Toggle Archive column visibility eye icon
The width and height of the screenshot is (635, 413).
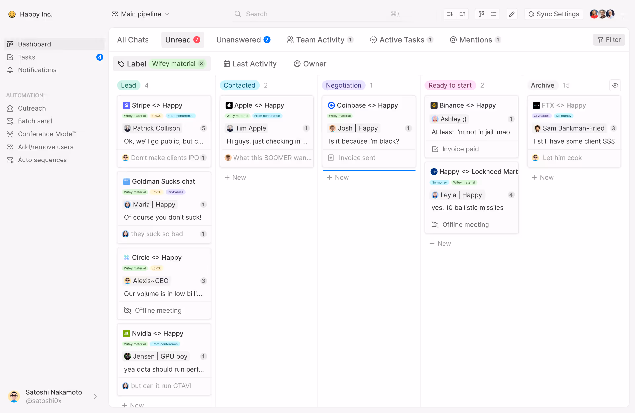pyautogui.click(x=615, y=85)
